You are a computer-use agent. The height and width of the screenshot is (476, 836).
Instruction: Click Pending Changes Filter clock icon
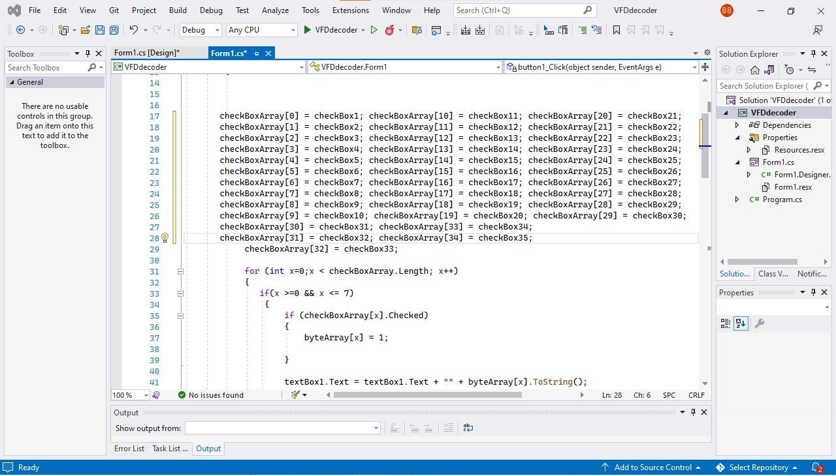(789, 70)
